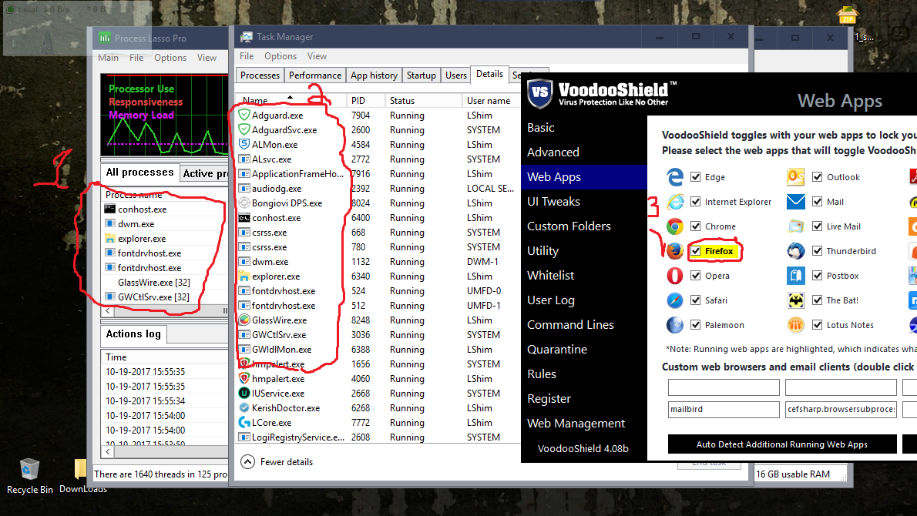
Task: Click the cefsharp.browsersubprocess field
Action: (841, 409)
